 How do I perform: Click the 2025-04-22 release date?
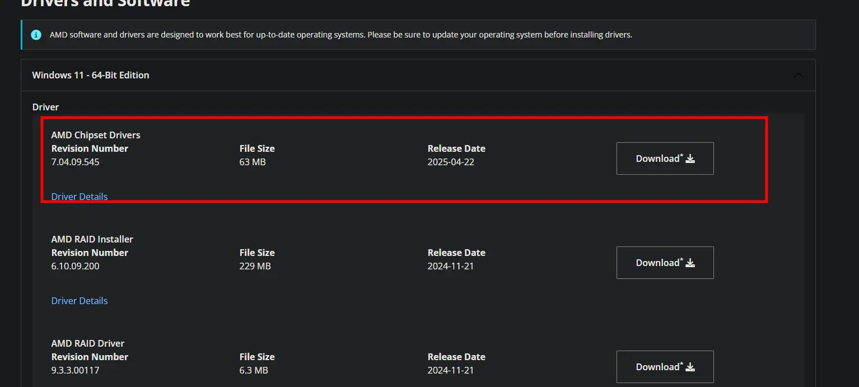click(x=451, y=162)
